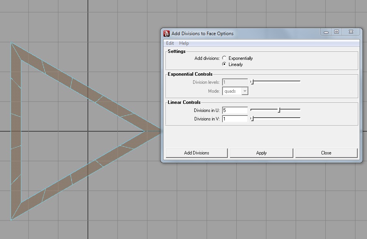
Task: Open the Mode quads dropdown
Action: pos(235,91)
